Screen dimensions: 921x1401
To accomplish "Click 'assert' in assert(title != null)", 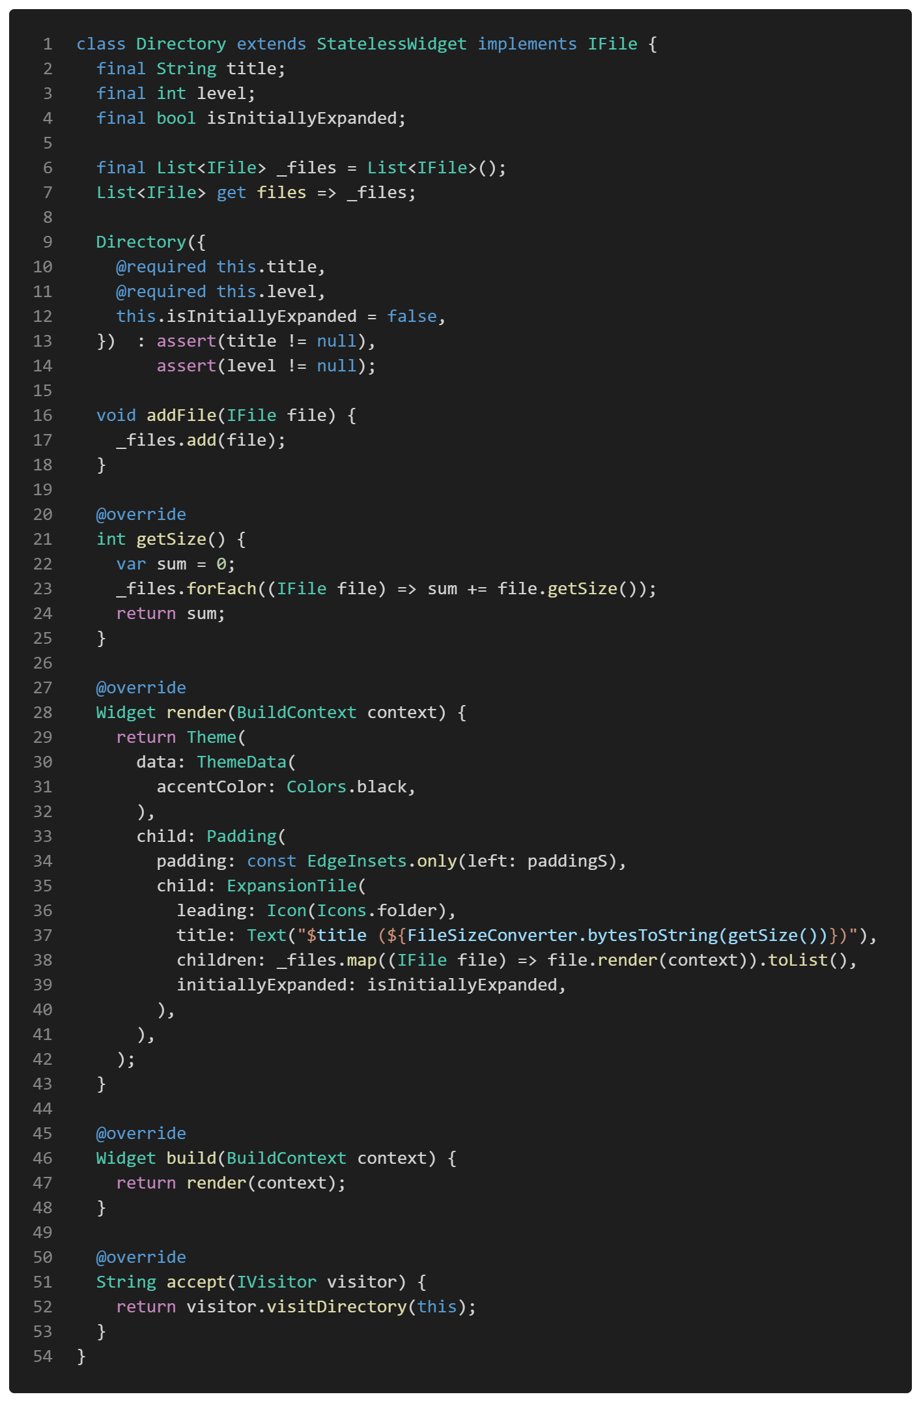I will click(x=186, y=341).
